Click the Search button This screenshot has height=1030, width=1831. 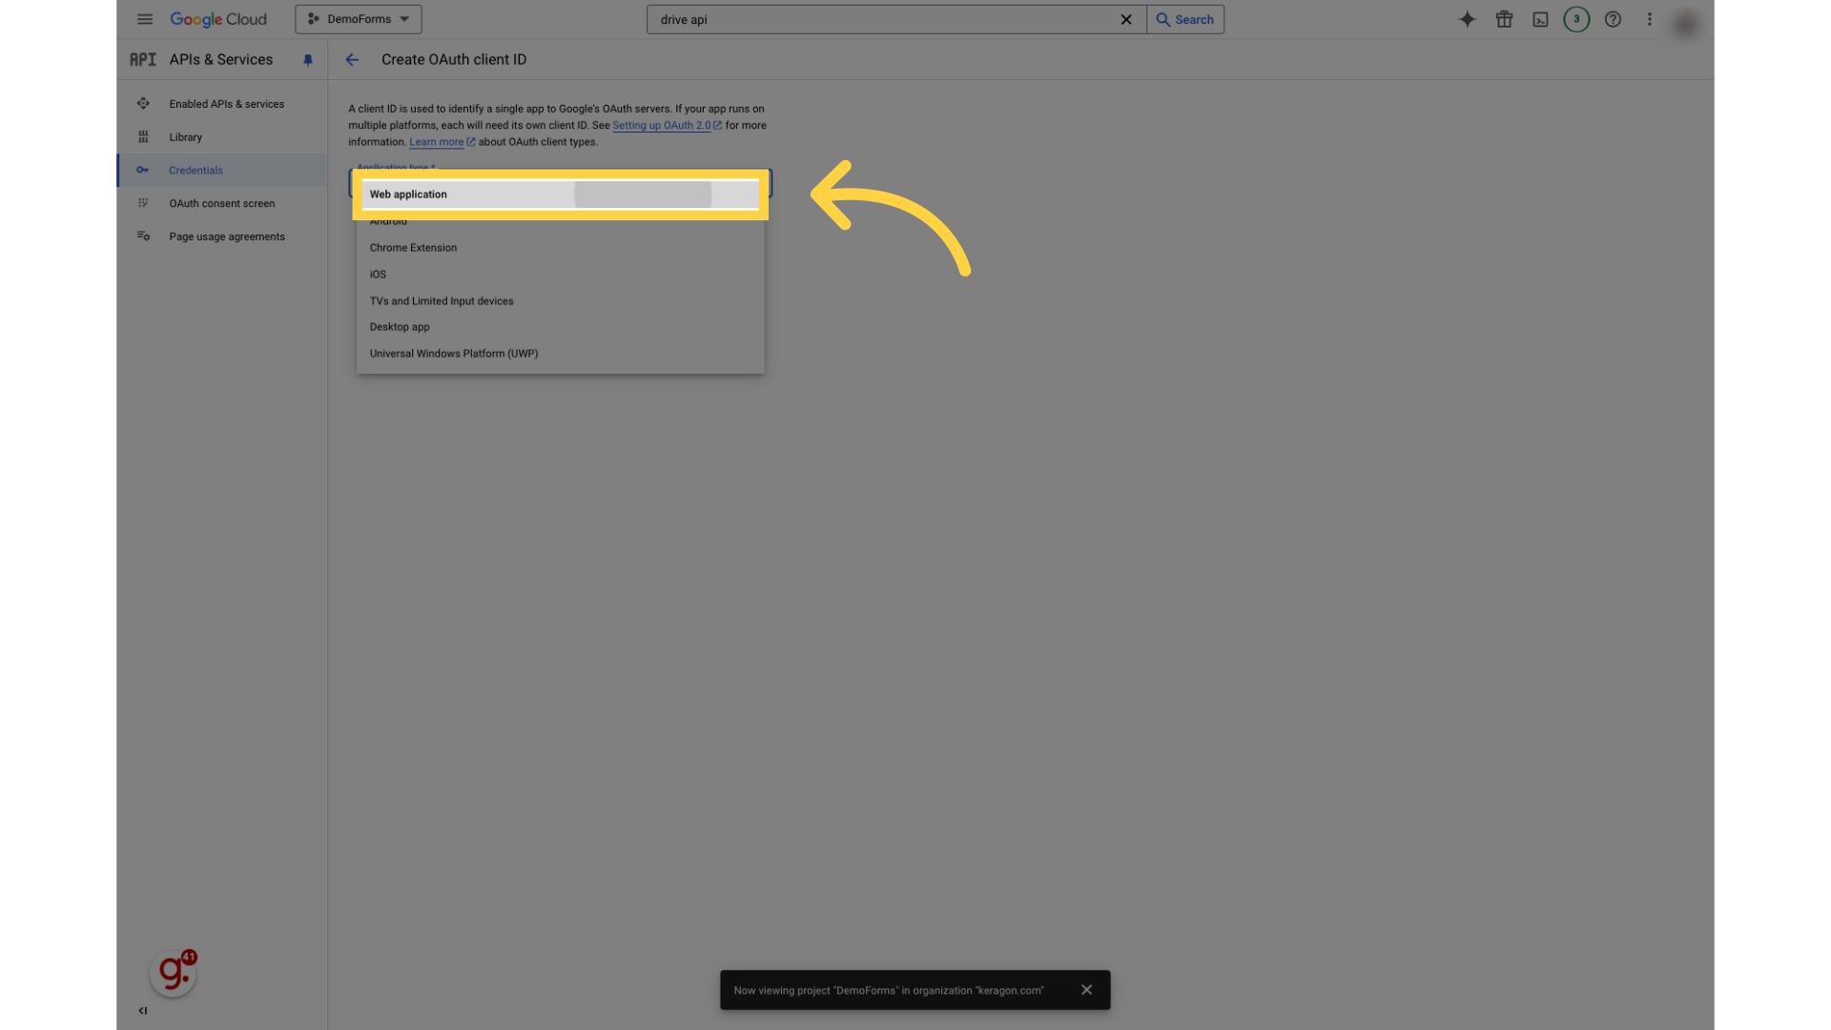(1185, 19)
